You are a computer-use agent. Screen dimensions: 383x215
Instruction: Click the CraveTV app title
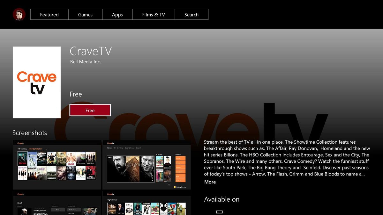[x=91, y=51]
